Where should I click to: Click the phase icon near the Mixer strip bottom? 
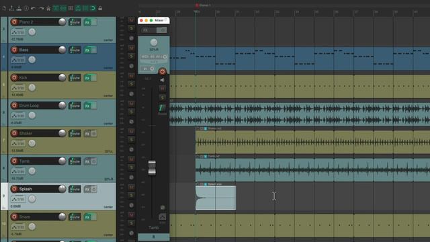pyautogui.click(x=163, y=208)
